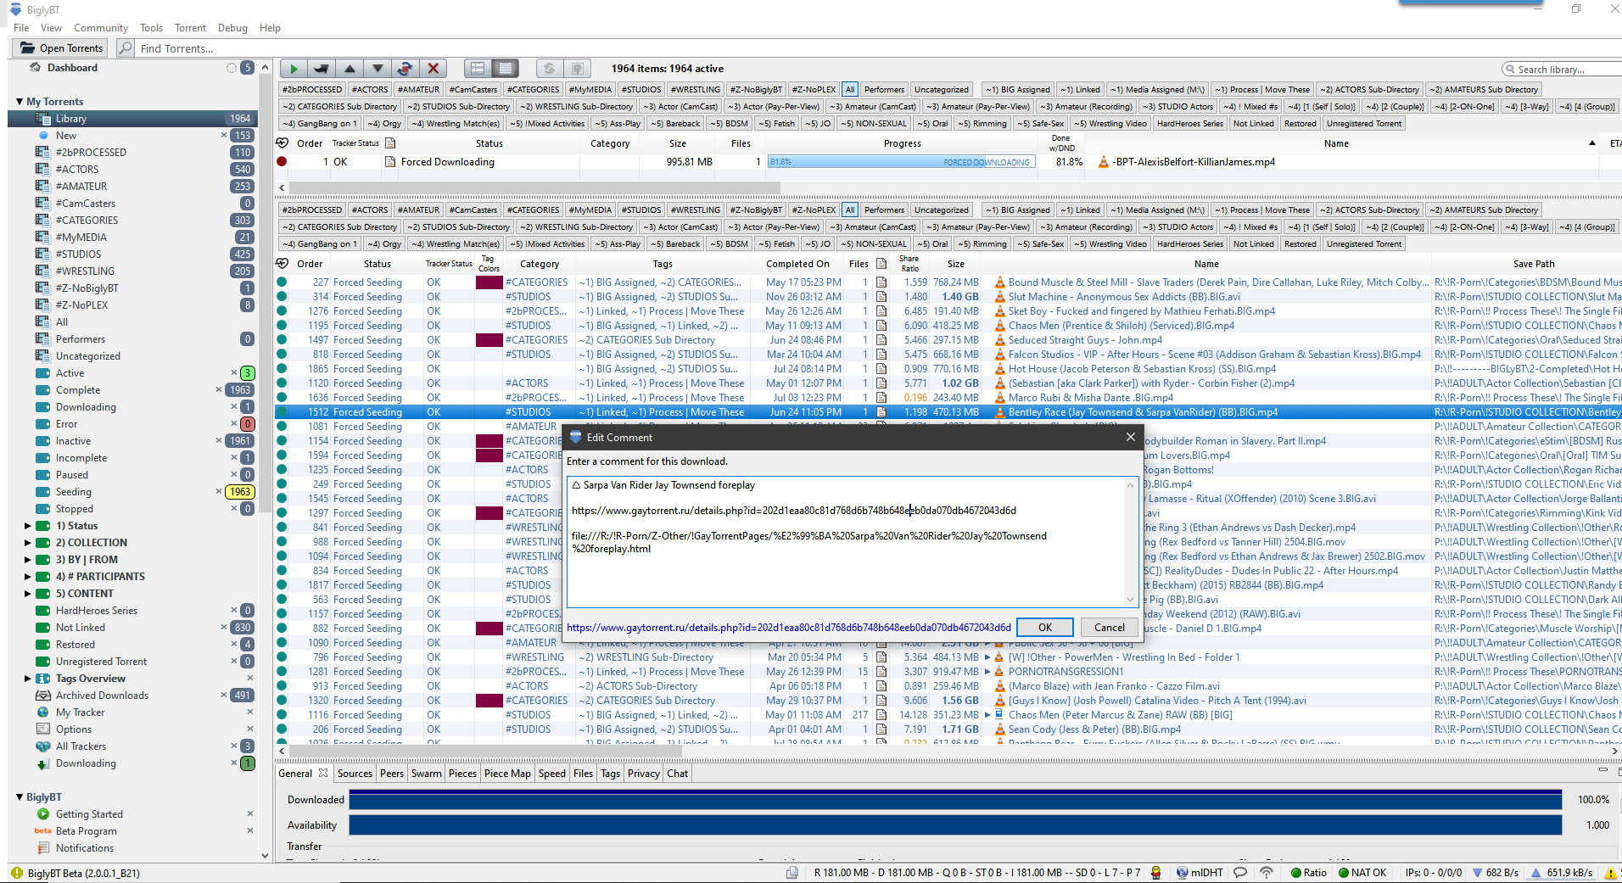
Task: Open the chat bubble icon in status bar
Action: (1240, 872)
